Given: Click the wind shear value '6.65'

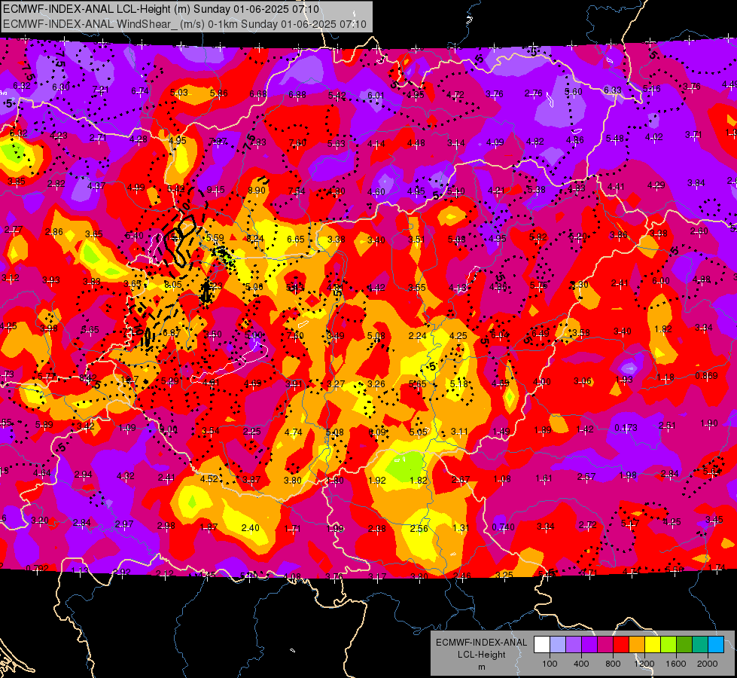Looking at the screenshot, I should [x=296, y=239].
